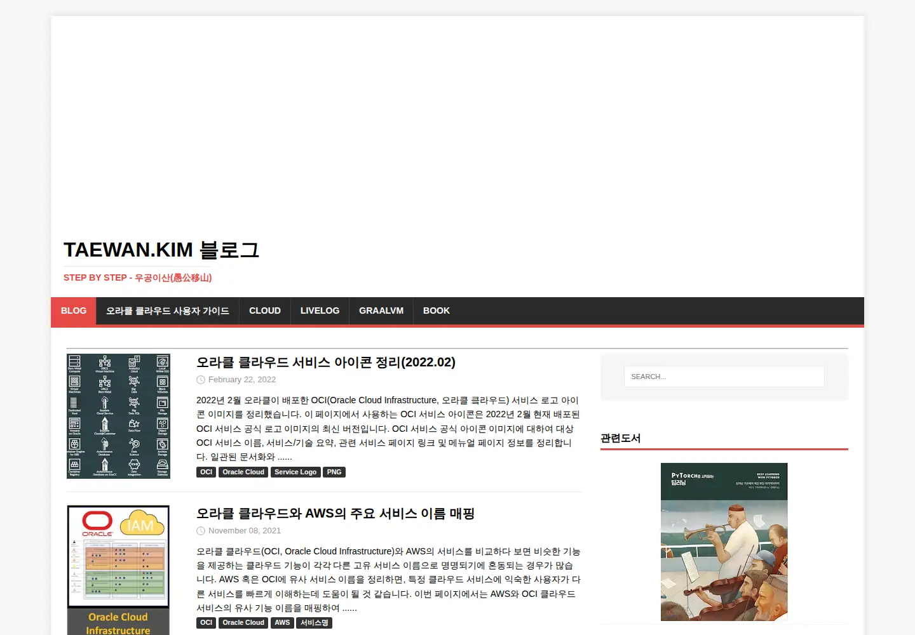Open the GRAALVM menu item

pyautogui.click(x=381, y=311)
